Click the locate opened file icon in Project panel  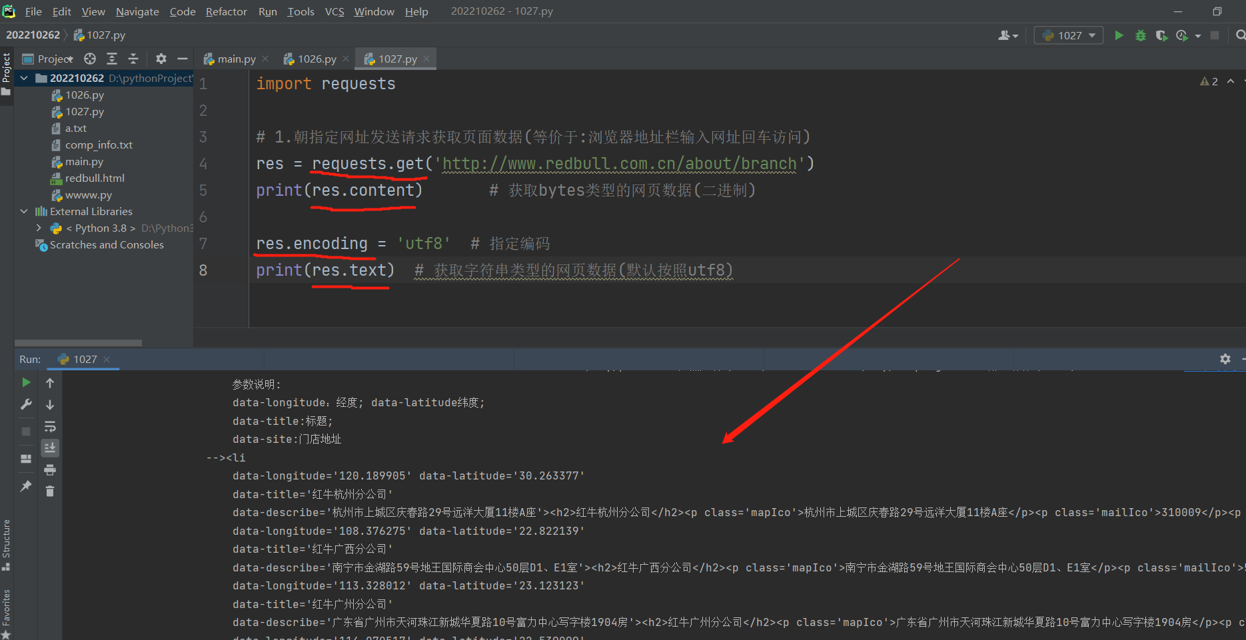pyautogui.click(x=90, y=59)
